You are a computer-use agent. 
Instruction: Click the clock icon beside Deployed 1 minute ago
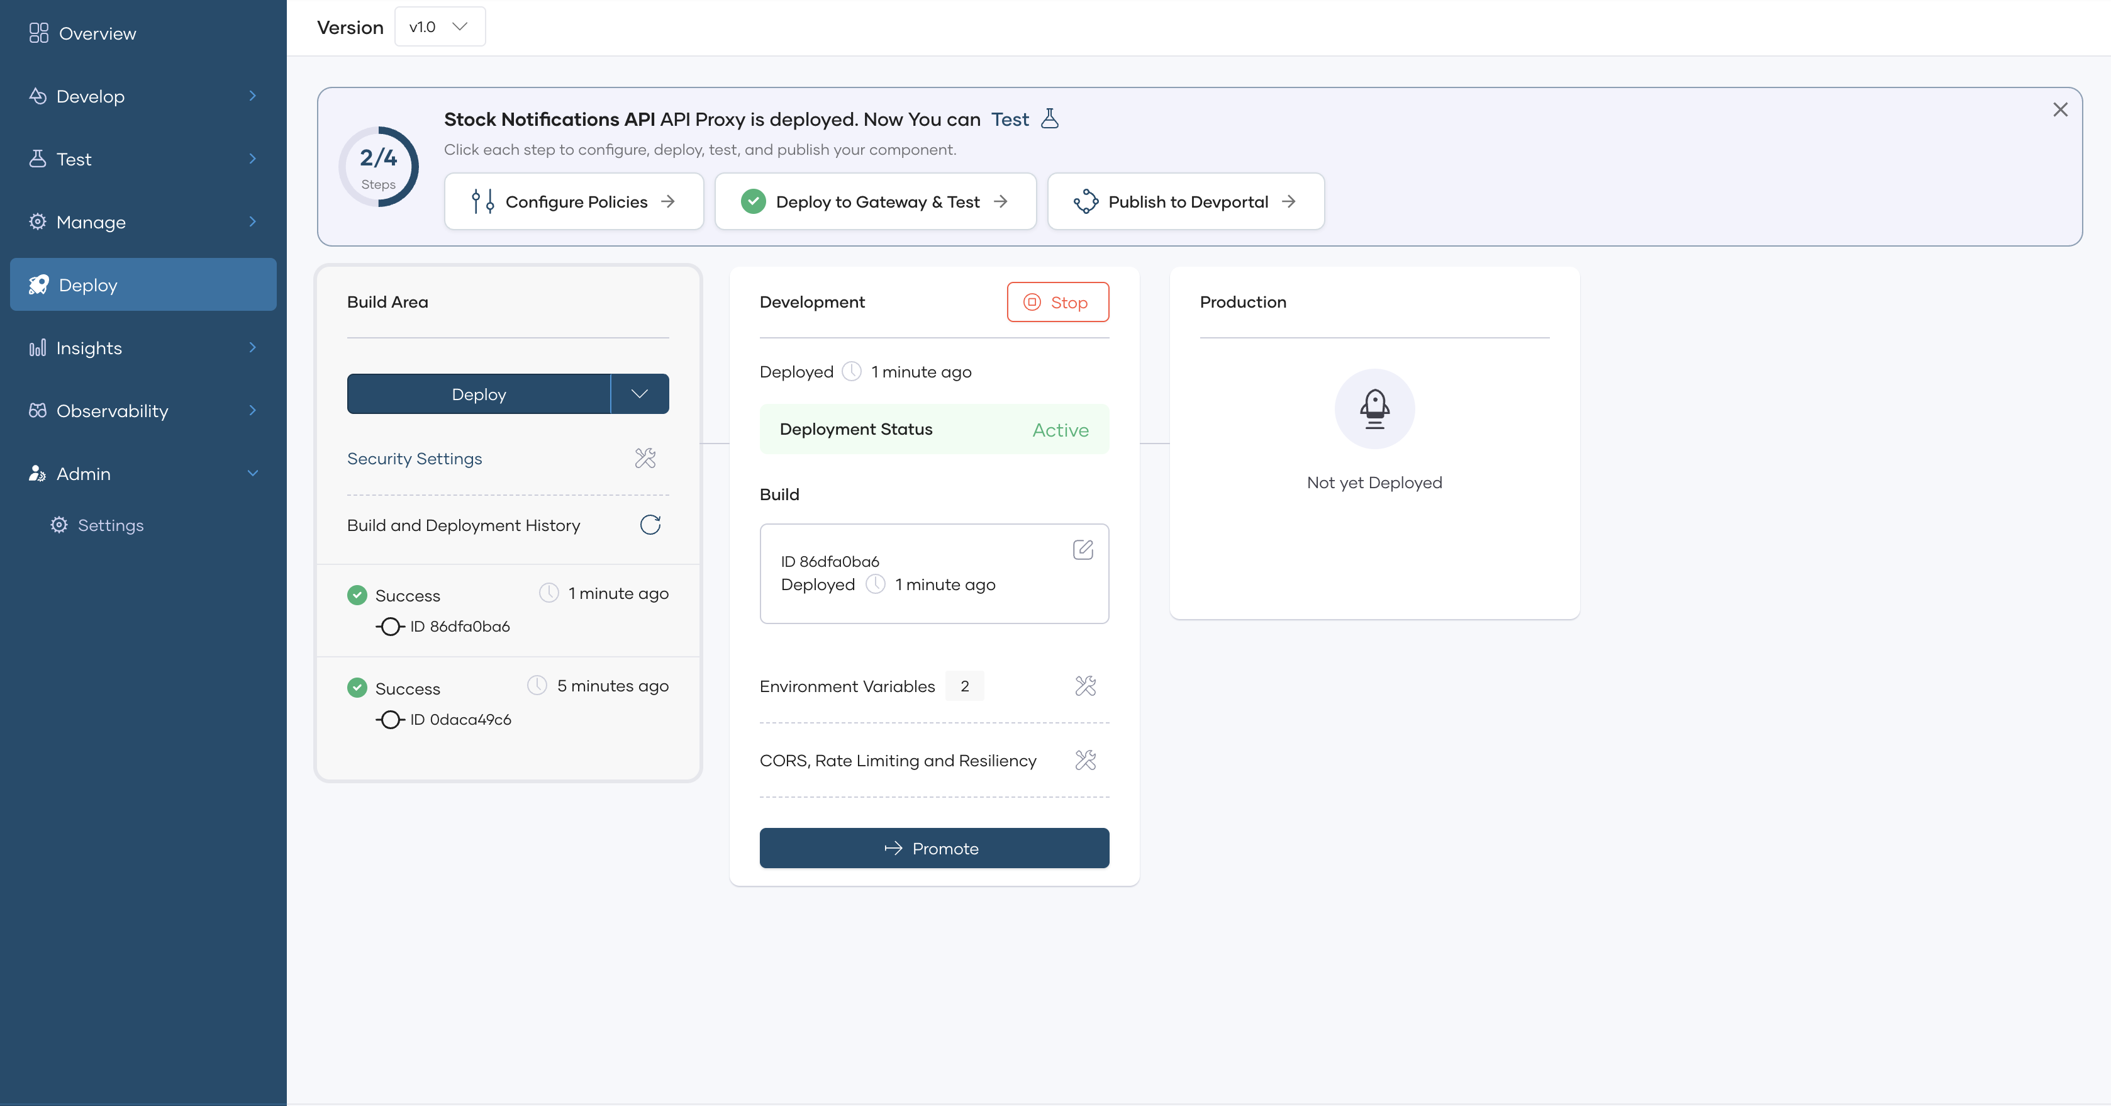coord(852,371)
